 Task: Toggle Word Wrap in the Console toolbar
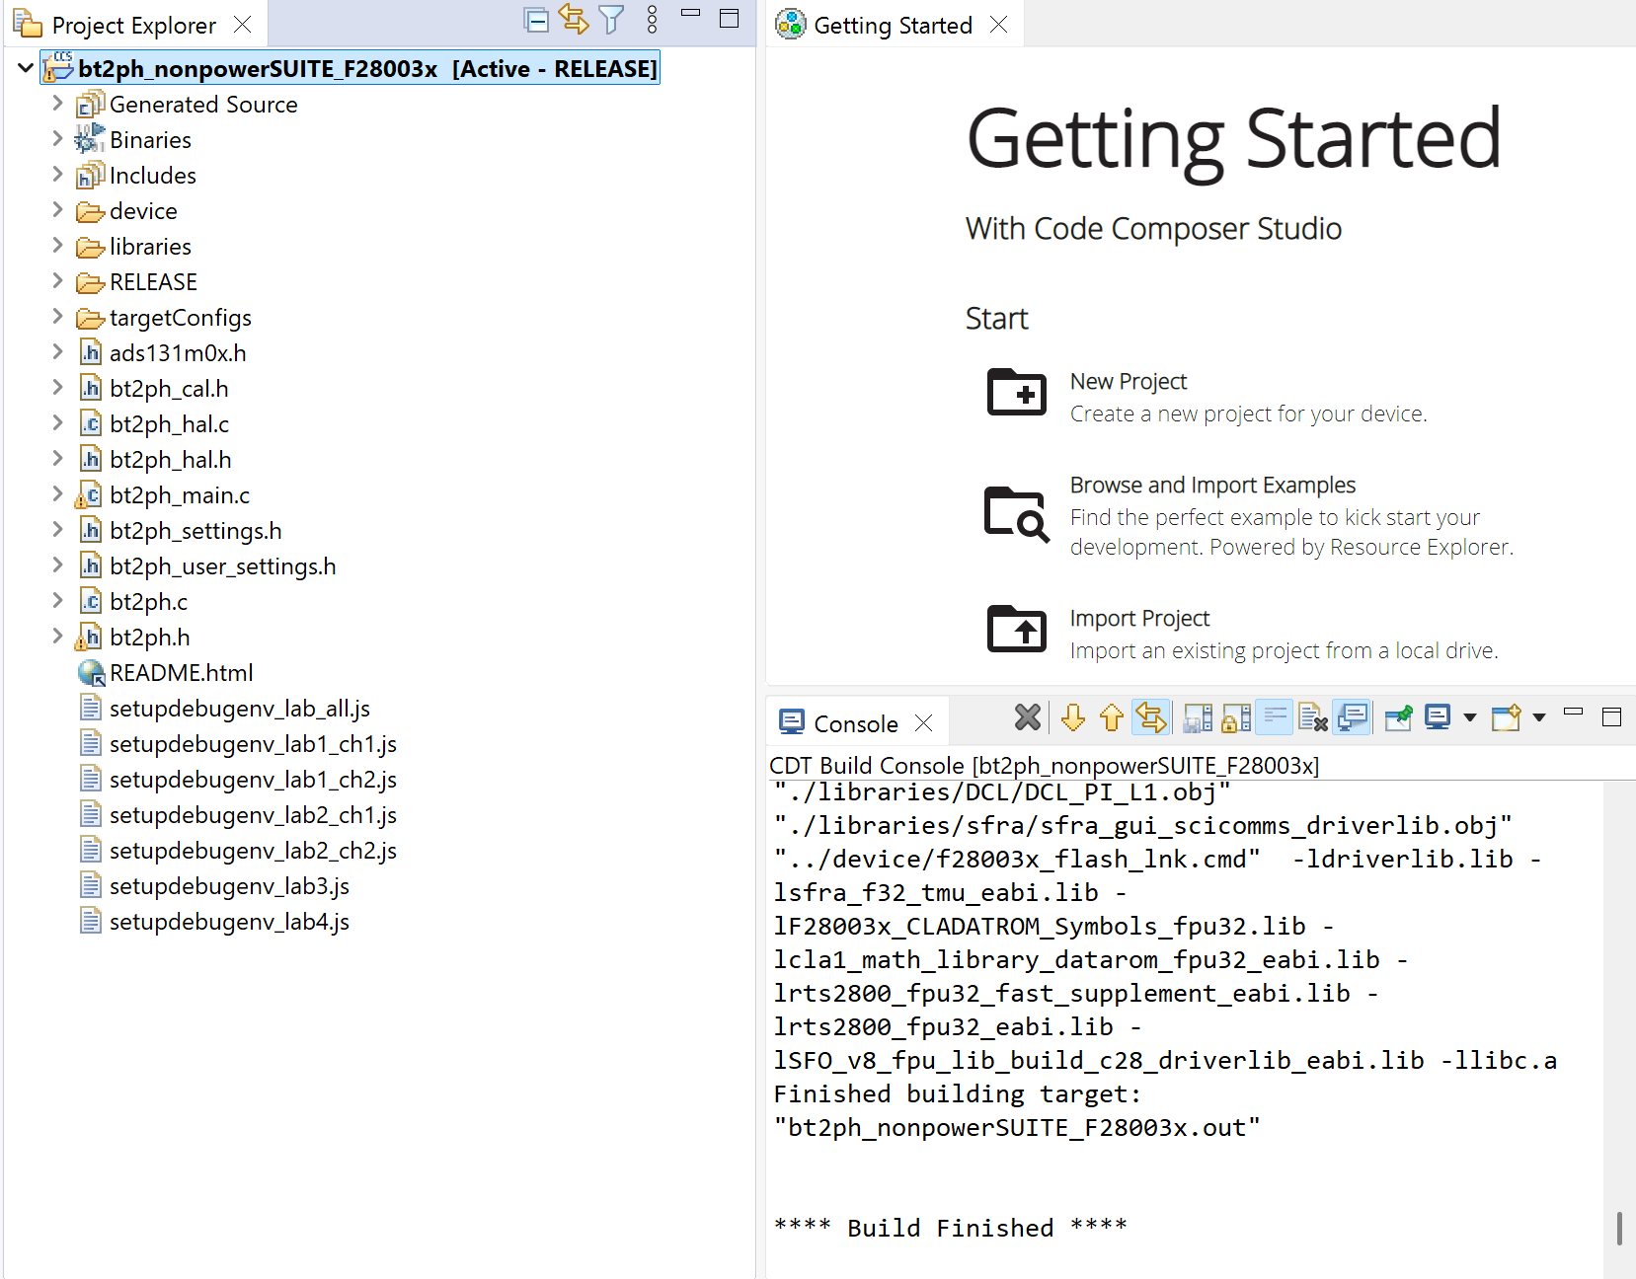[1275, 717]
